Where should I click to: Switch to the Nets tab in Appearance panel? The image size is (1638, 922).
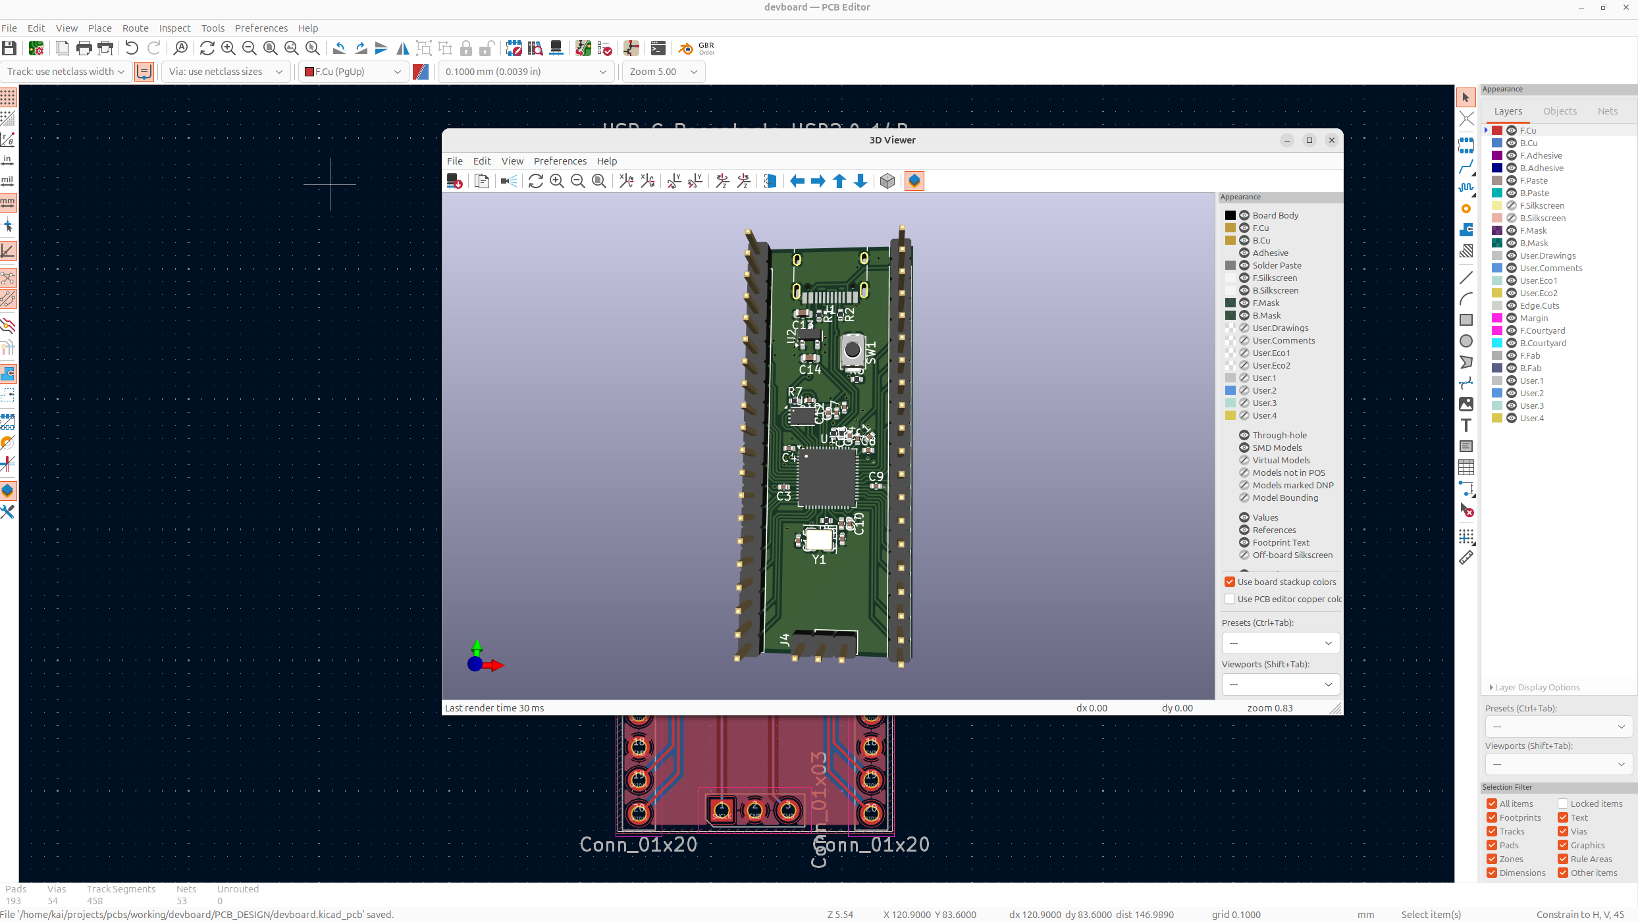[x=1607, y=111]
